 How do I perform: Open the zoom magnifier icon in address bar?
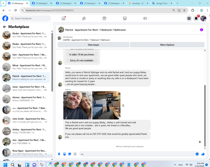(174, 10)
